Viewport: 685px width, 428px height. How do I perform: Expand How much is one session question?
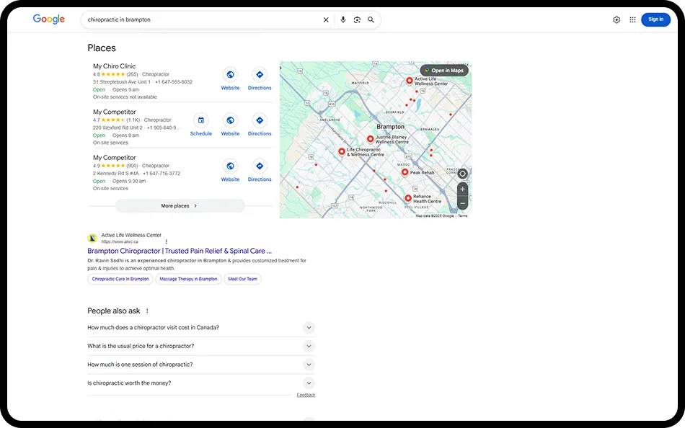[201, 365]
